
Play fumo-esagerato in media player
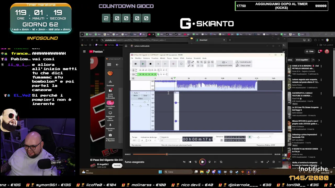(202, 162)
